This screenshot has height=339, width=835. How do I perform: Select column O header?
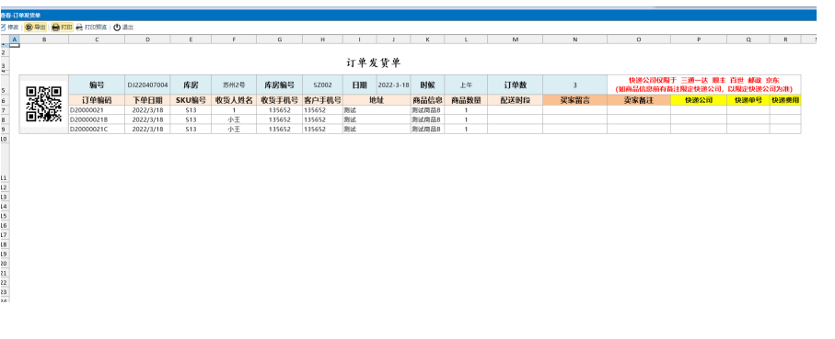tap(639, 40)
